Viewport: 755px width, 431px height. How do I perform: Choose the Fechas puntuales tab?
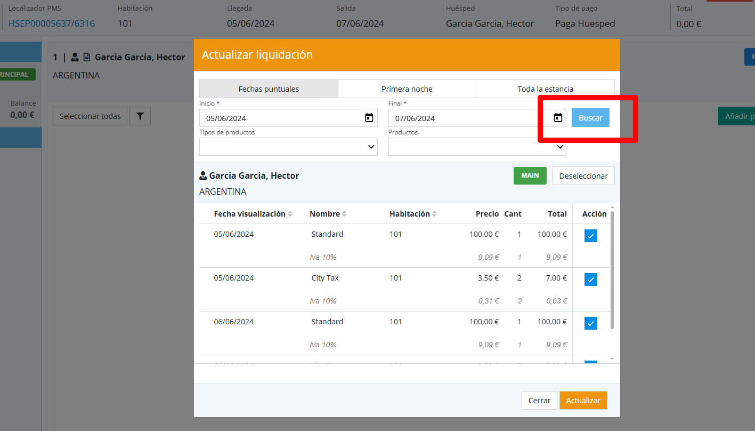pyautogui.click(x=269, y=89)
